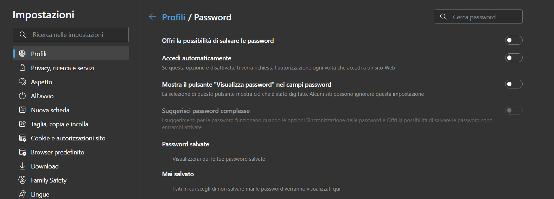554x199 pixels.
Task: Click the Profili person icon in sidebar
Action: [23, 54]
